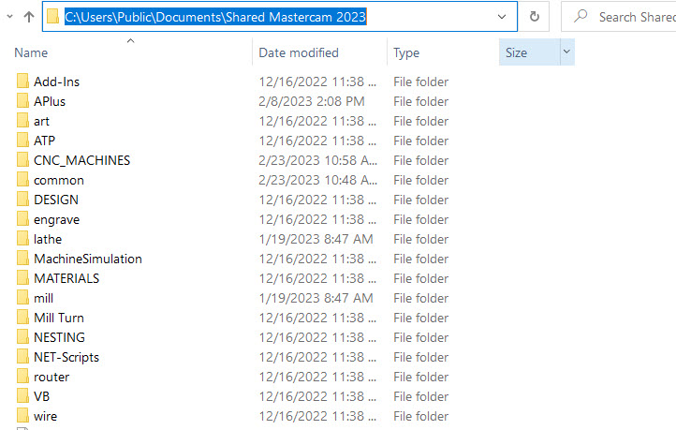The width and height of the screenshot is (676, 430).
Task: Click the Up one level arrow
Action: (29, 17)
